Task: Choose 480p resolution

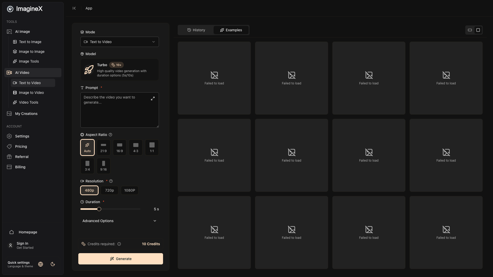Action: [x=89, y=190]
